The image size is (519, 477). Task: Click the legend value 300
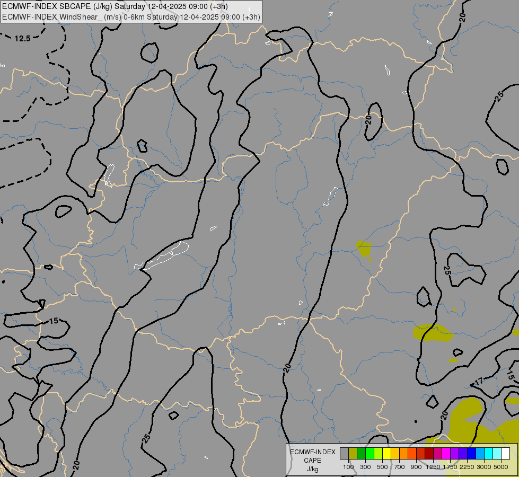(365, 467)
